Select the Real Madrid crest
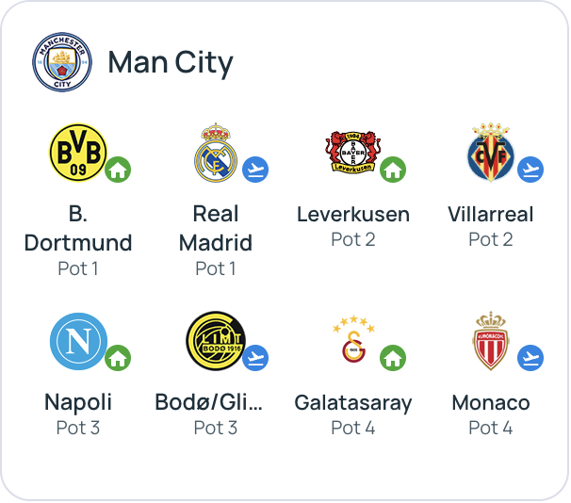Screen dimensions: 571x503 click(x=215, y=152)
